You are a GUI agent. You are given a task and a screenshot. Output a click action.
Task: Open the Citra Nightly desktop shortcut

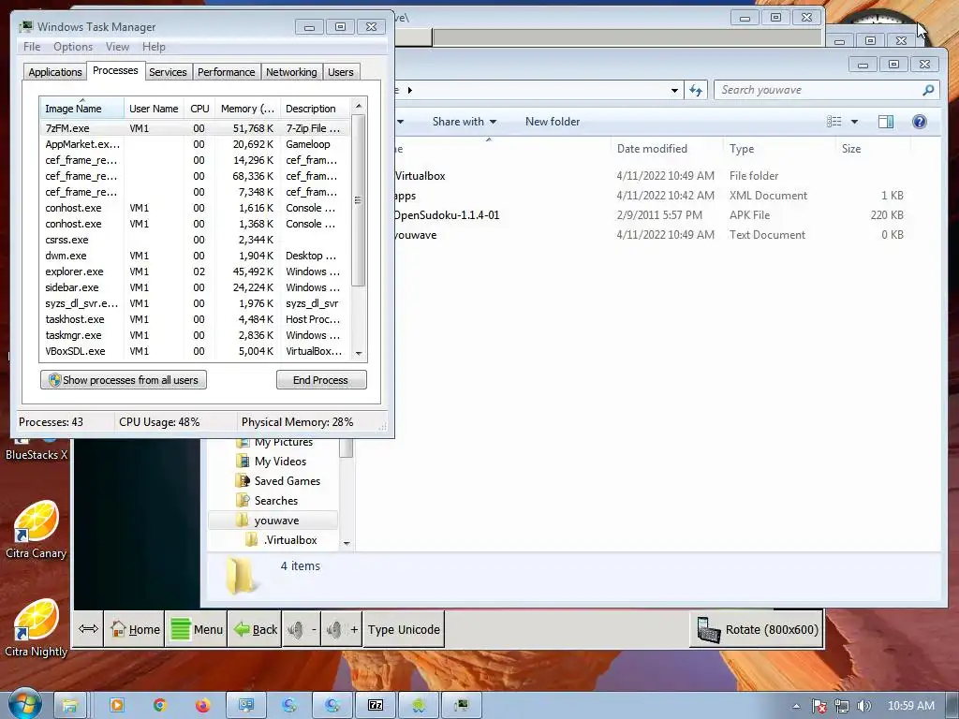pyautogui.click(x=37, y=628)
